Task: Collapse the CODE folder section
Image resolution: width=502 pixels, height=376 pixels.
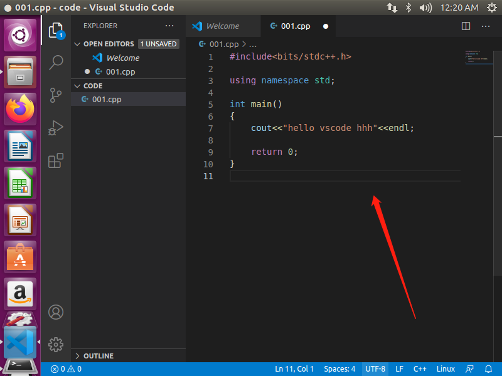Action: coord(77,86)
